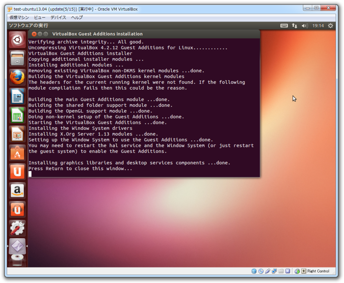Open the mounted CD disc icon

point(17,260)
